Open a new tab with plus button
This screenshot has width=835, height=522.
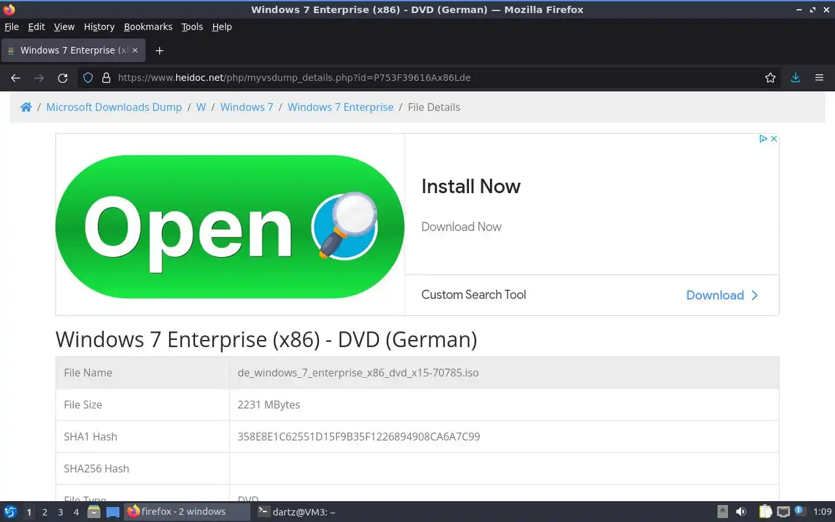point(159,50)
